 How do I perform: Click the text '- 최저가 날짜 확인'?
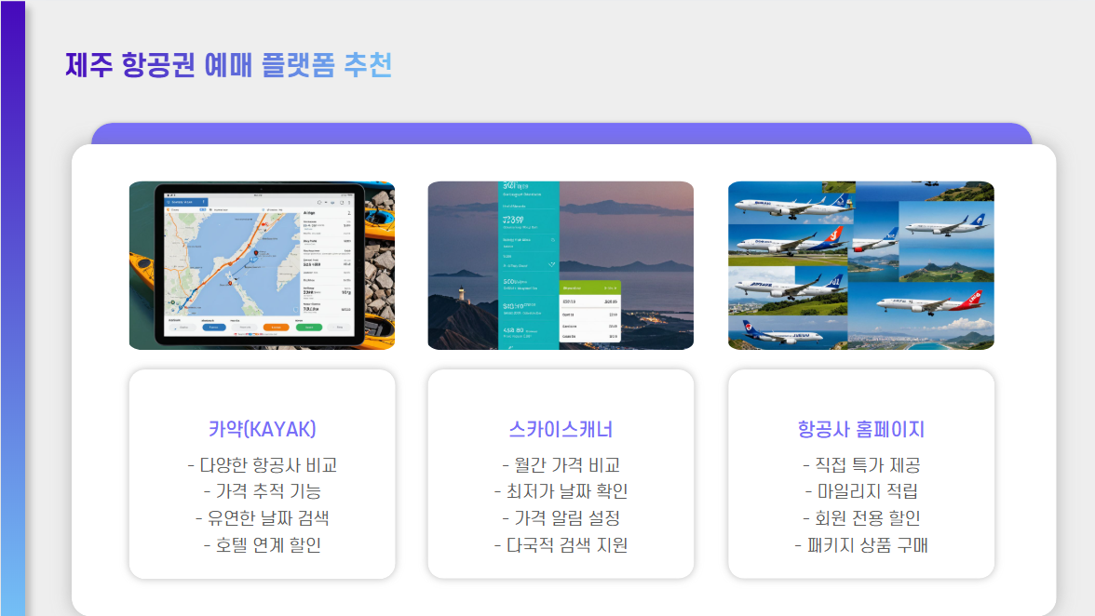coord(561,492)
